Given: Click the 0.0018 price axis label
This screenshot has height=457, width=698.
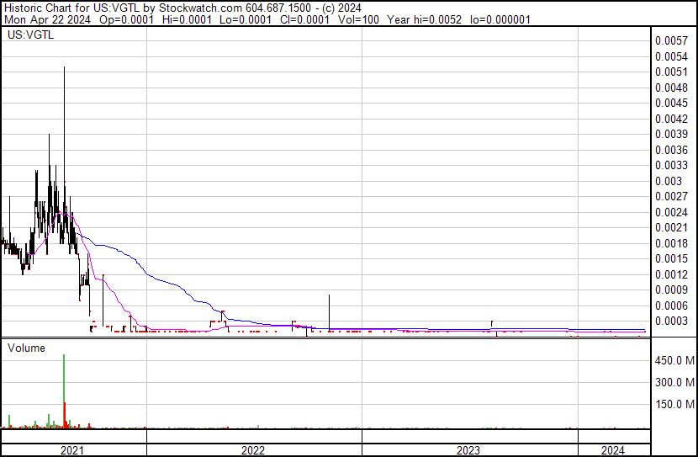Looking at the screenshot, I should (x=672, y=243).
